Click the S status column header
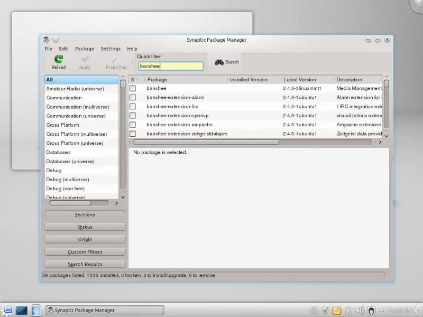 (x=133, y=80)
